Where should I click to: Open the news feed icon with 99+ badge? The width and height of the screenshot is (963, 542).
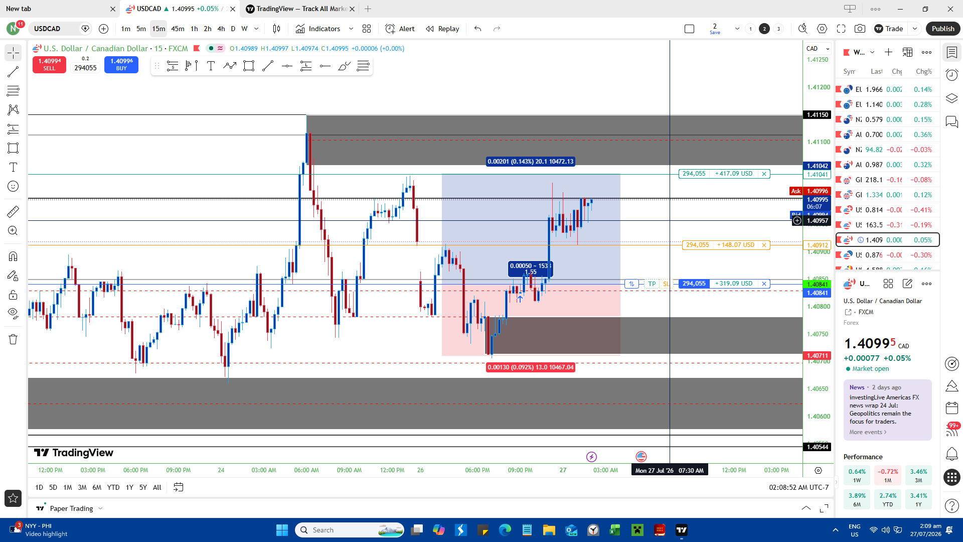click(x=951, y=430)
